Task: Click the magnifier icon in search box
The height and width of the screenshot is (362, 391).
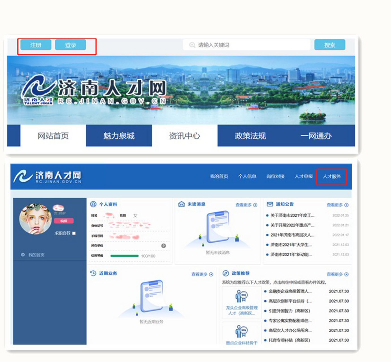Action: 192,45
